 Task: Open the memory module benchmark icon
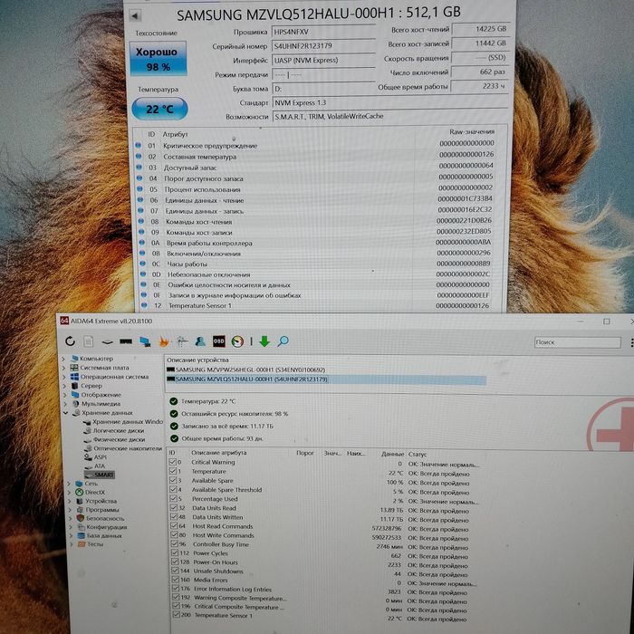[126, 341]
